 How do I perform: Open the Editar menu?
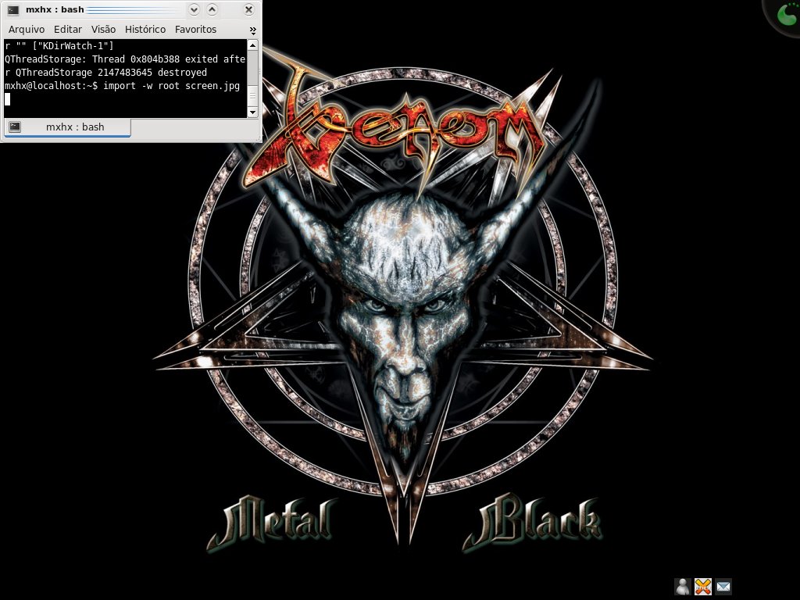pyautogui.click(x=68, y=30)
